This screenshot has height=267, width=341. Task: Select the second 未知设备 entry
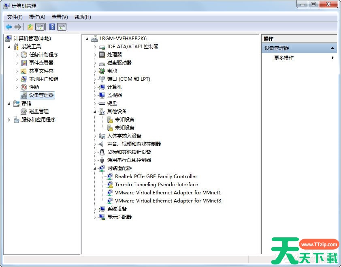click(125, 127)
